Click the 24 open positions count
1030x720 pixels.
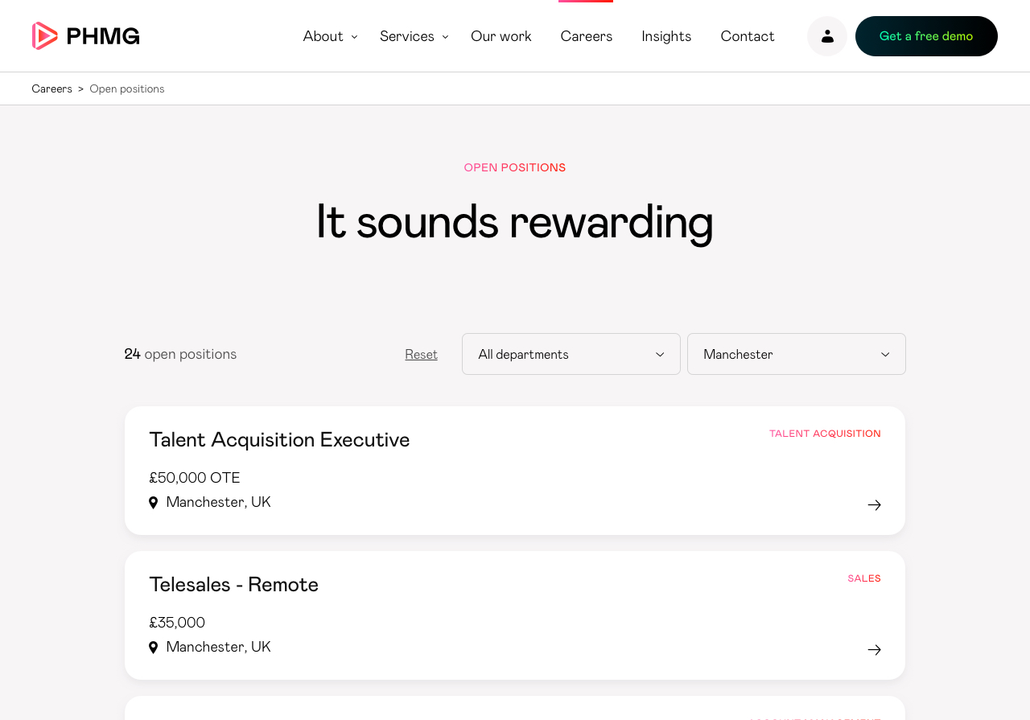(x=181, y=354)
